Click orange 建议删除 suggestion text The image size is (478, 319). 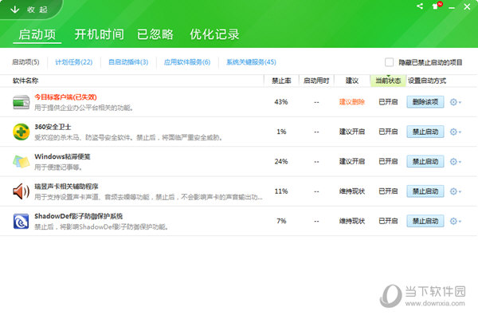pos(352,102)
